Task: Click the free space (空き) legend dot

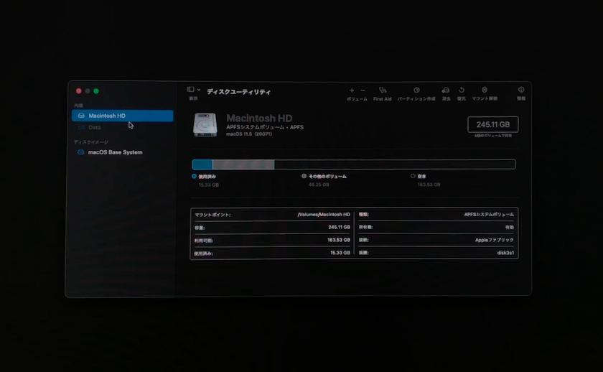Action: tap(413, 176)
